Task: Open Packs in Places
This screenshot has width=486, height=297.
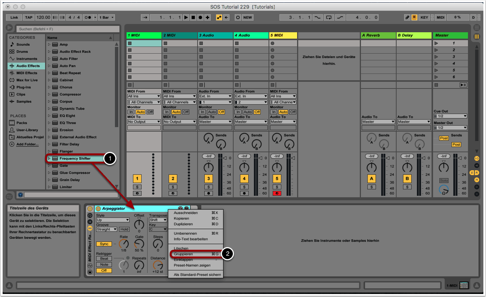Action: 21,123
